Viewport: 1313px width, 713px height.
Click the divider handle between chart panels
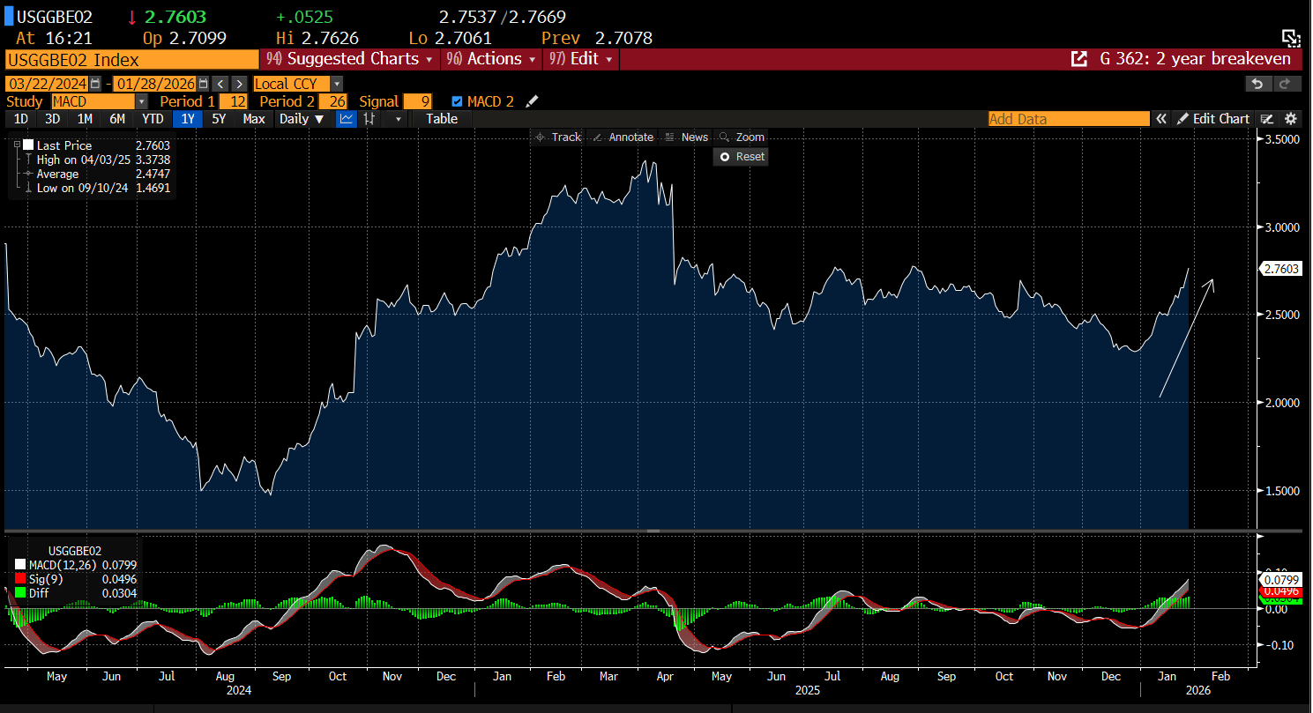[653, 531]
